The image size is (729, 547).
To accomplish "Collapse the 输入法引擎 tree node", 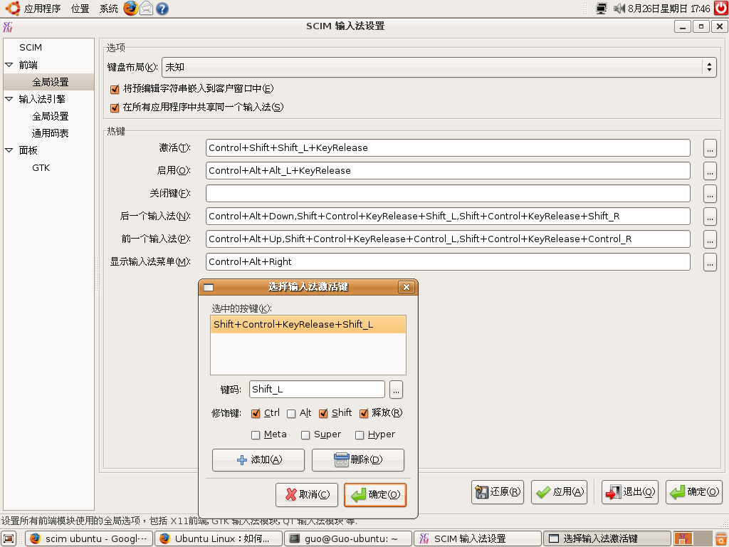I will click(x=9, y=98).
